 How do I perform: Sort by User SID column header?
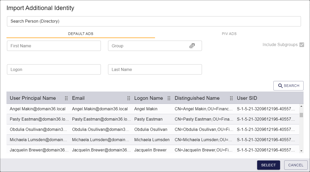247,98
